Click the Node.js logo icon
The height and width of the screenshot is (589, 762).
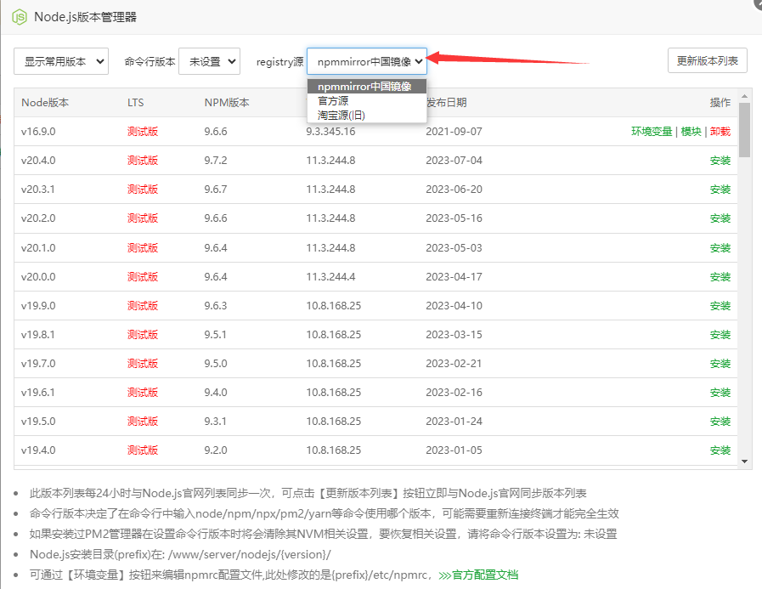pos(20,17)
